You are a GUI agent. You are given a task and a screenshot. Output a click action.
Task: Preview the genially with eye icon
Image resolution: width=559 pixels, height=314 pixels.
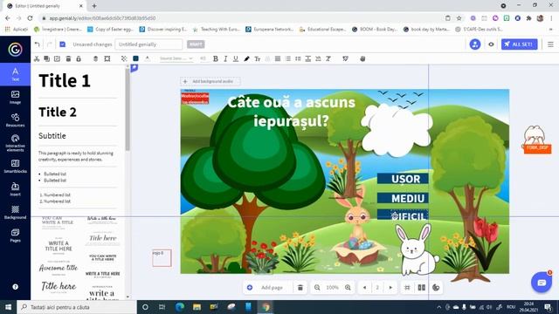point(491,44)
